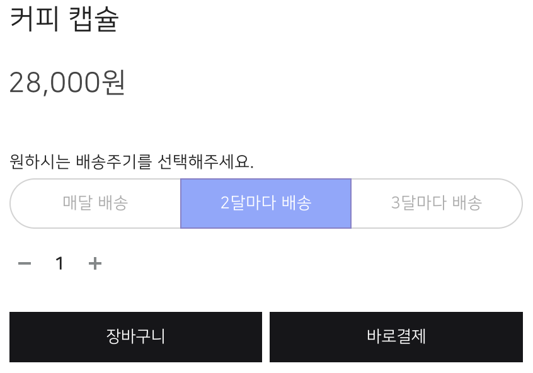Increase quantity with the plus icon
The image size is (533, 373).
point(95,263)
